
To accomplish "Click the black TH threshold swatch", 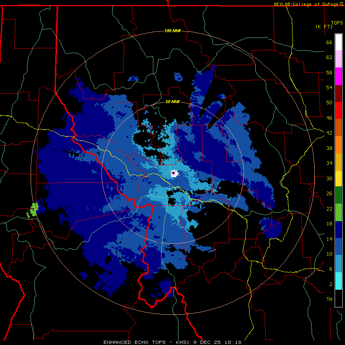I will (338, 298).
